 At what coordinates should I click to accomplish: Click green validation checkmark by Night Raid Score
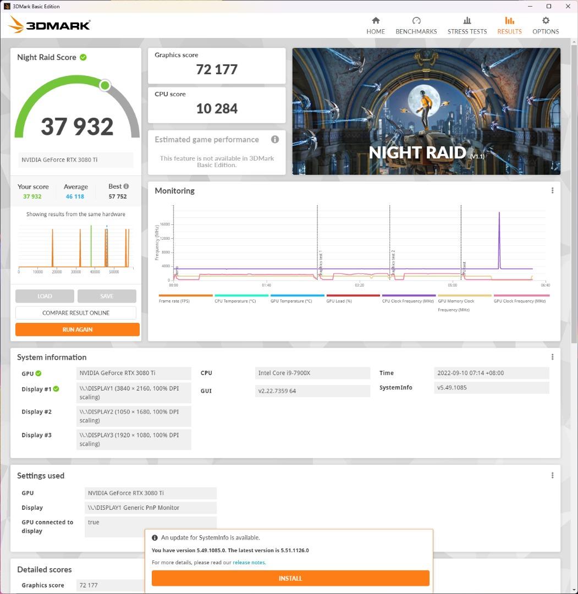coord(83,57)
